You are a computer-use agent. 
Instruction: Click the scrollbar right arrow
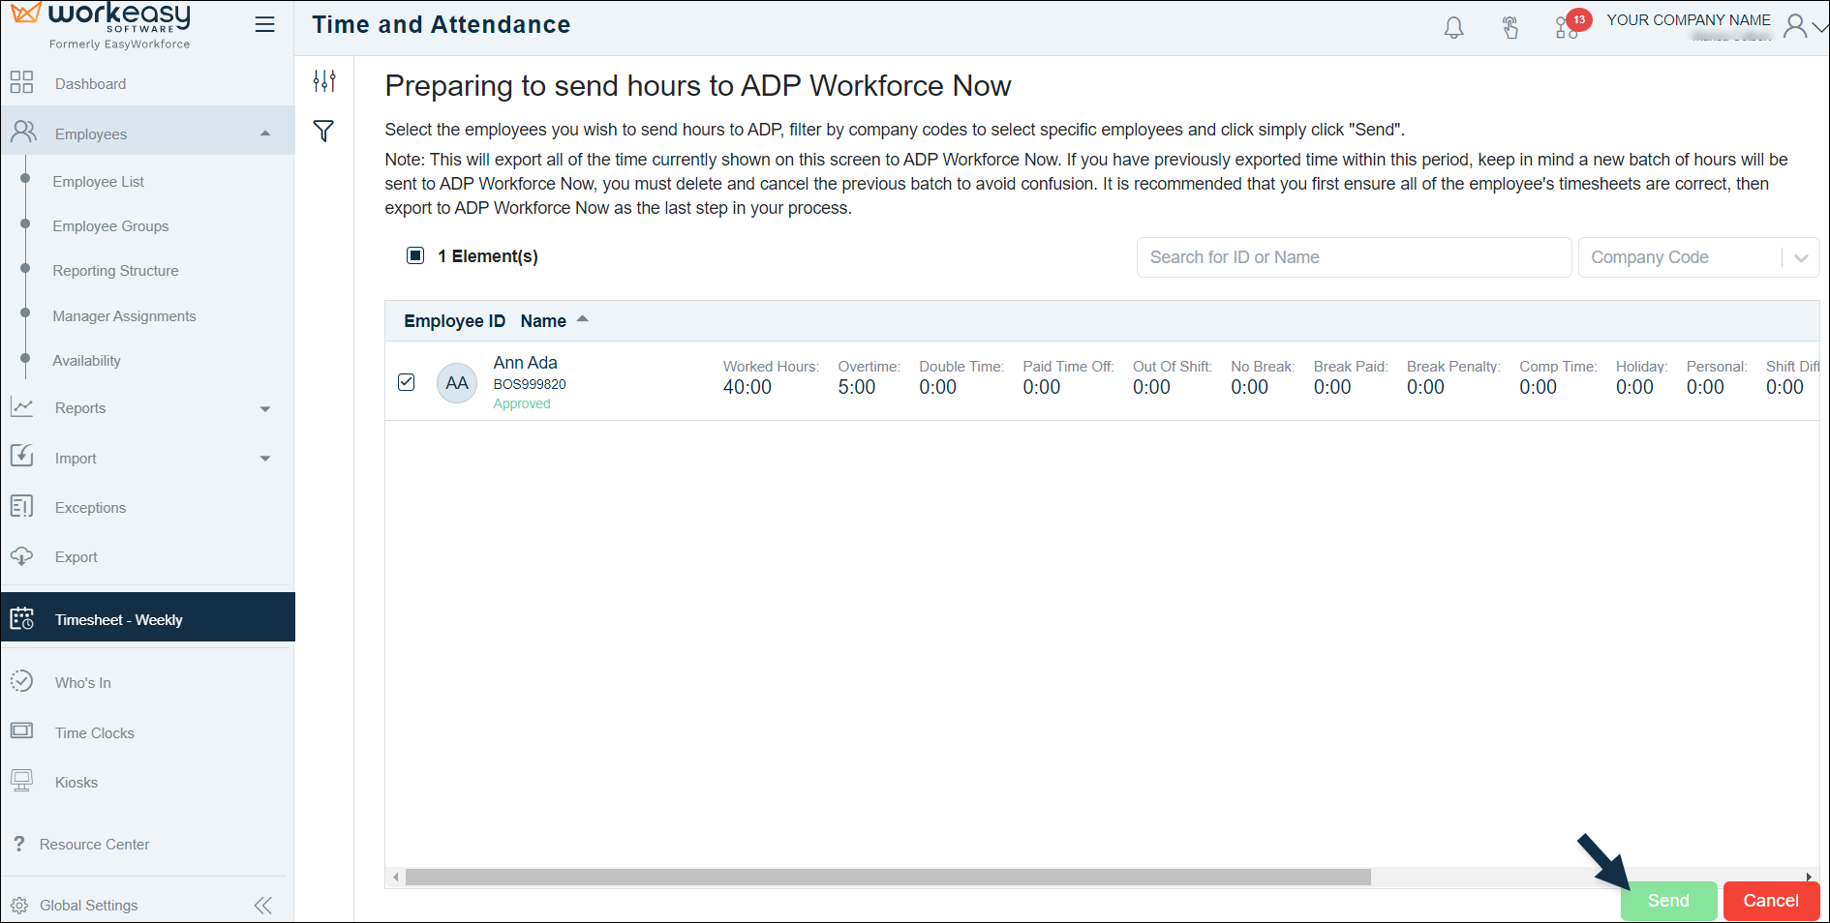point(1809,877)
